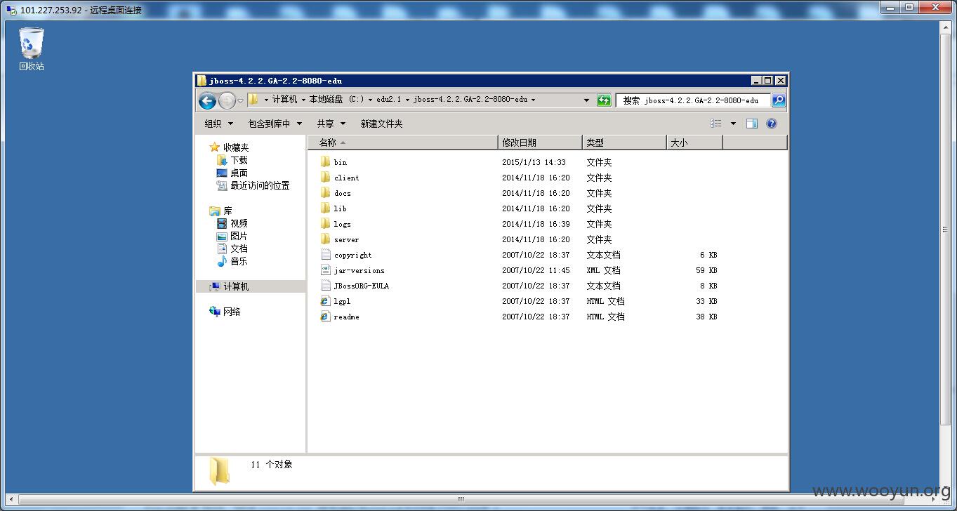Select the lib folder icon
This screenshot has width=957, height=511.
pos(325,208)
